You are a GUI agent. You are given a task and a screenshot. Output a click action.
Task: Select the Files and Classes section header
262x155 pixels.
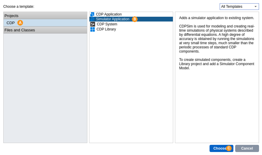tap(45, 30)
